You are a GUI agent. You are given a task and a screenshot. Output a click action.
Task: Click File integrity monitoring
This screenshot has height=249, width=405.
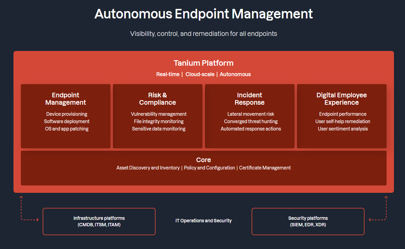point(159,122)
